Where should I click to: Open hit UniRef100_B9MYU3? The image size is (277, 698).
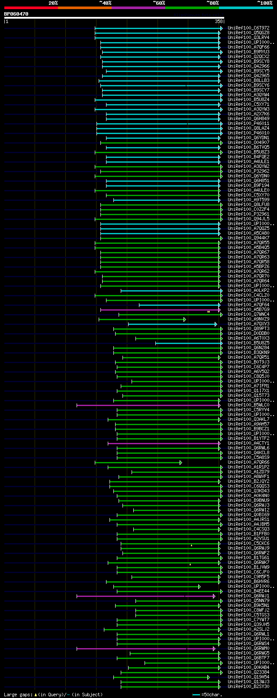click(x=248, y=52)
